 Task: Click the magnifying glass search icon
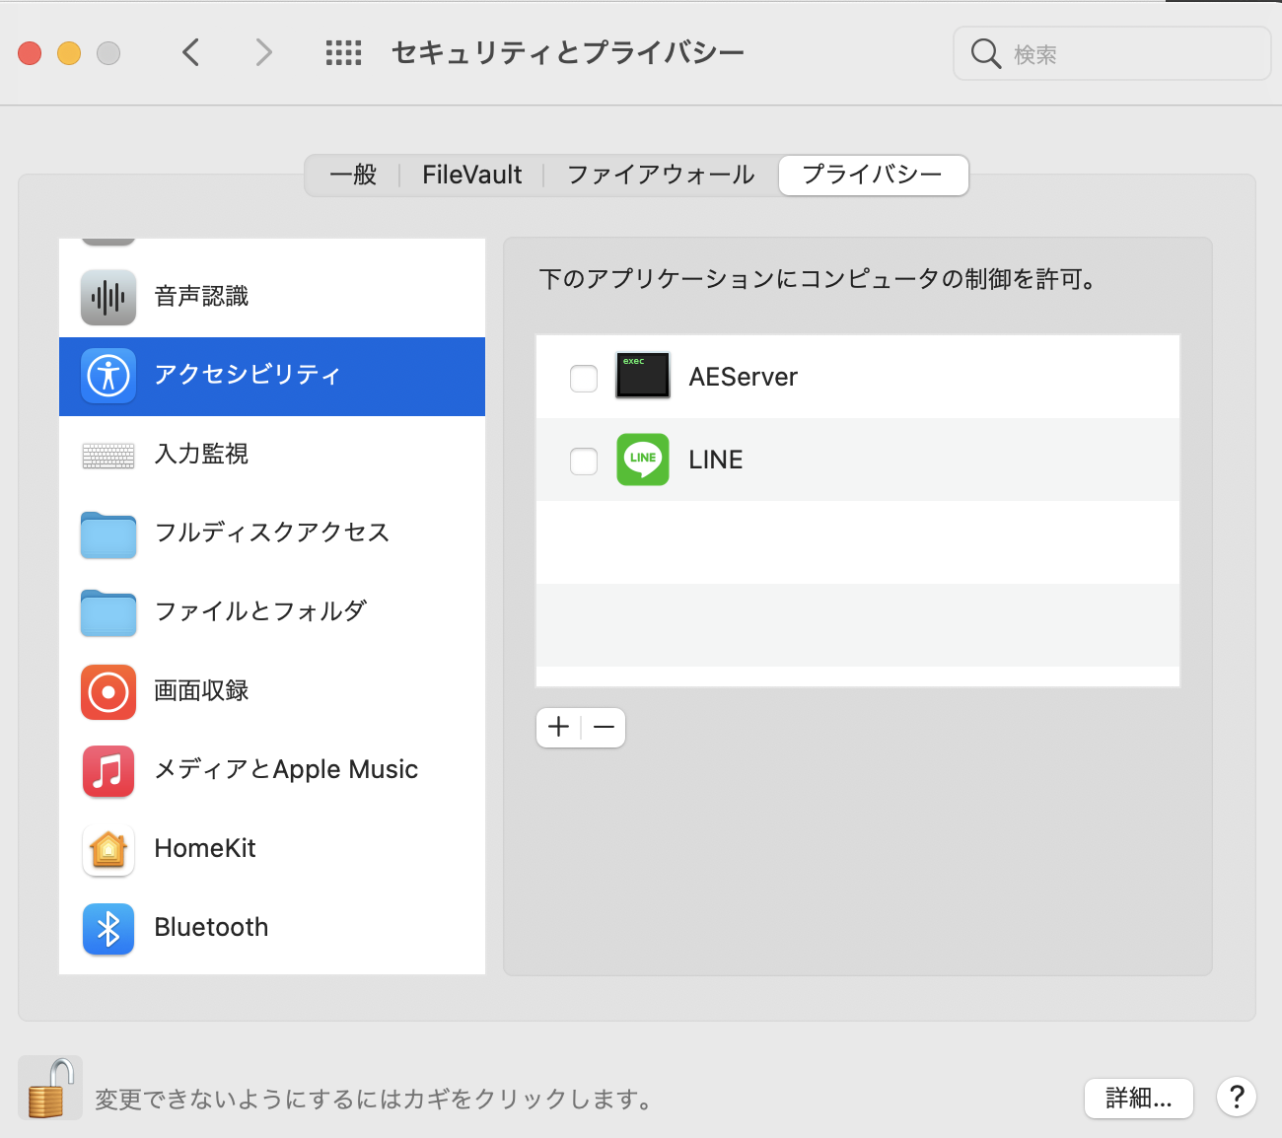985,53
